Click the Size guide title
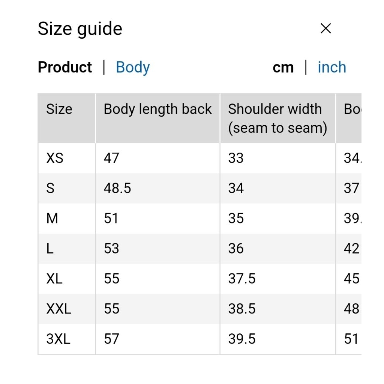The image size is (384, 384). tap(80, 29)
